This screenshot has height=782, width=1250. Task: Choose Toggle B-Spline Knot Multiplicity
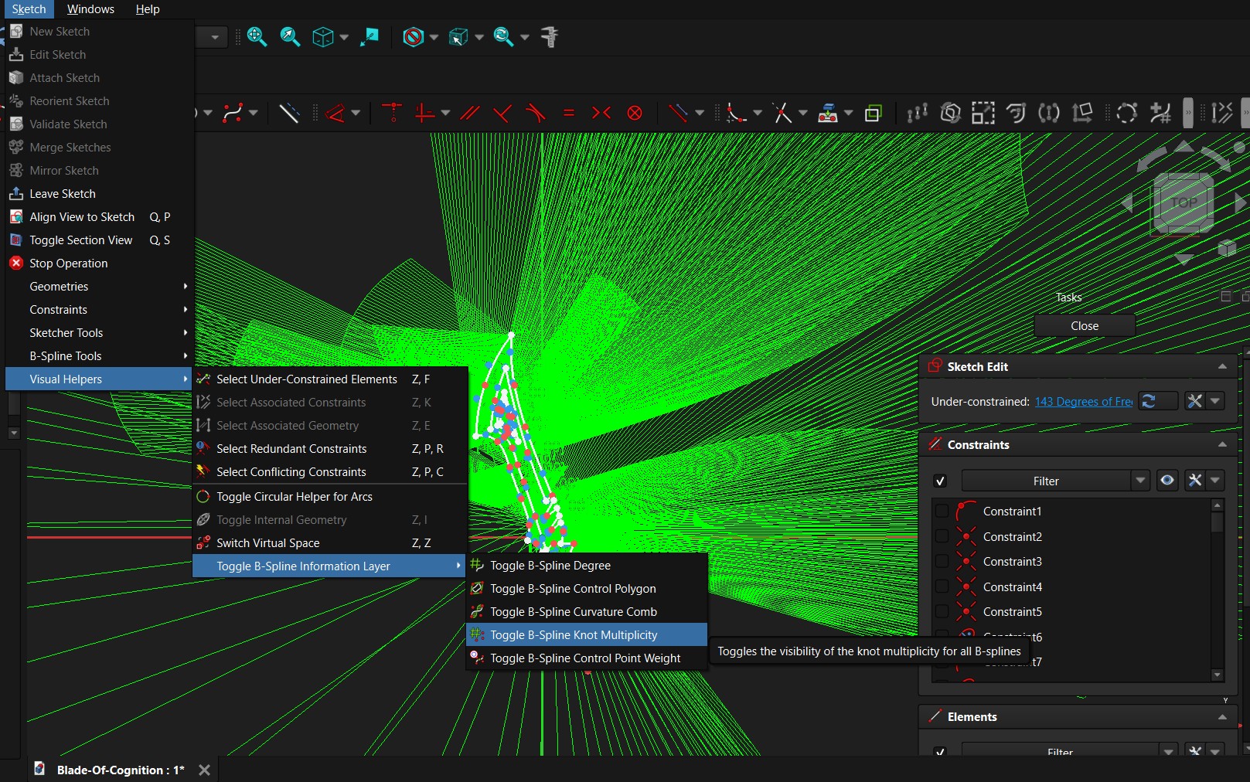pos(587,634)
